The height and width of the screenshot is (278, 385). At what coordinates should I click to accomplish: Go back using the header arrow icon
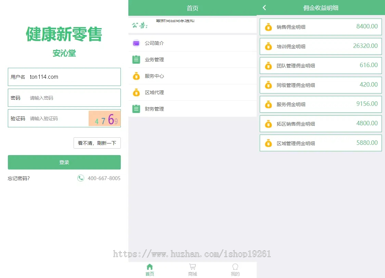coord(264,8)
